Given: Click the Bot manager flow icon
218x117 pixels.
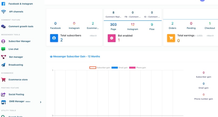Looking at the screenshot, I should click(3, 57).
